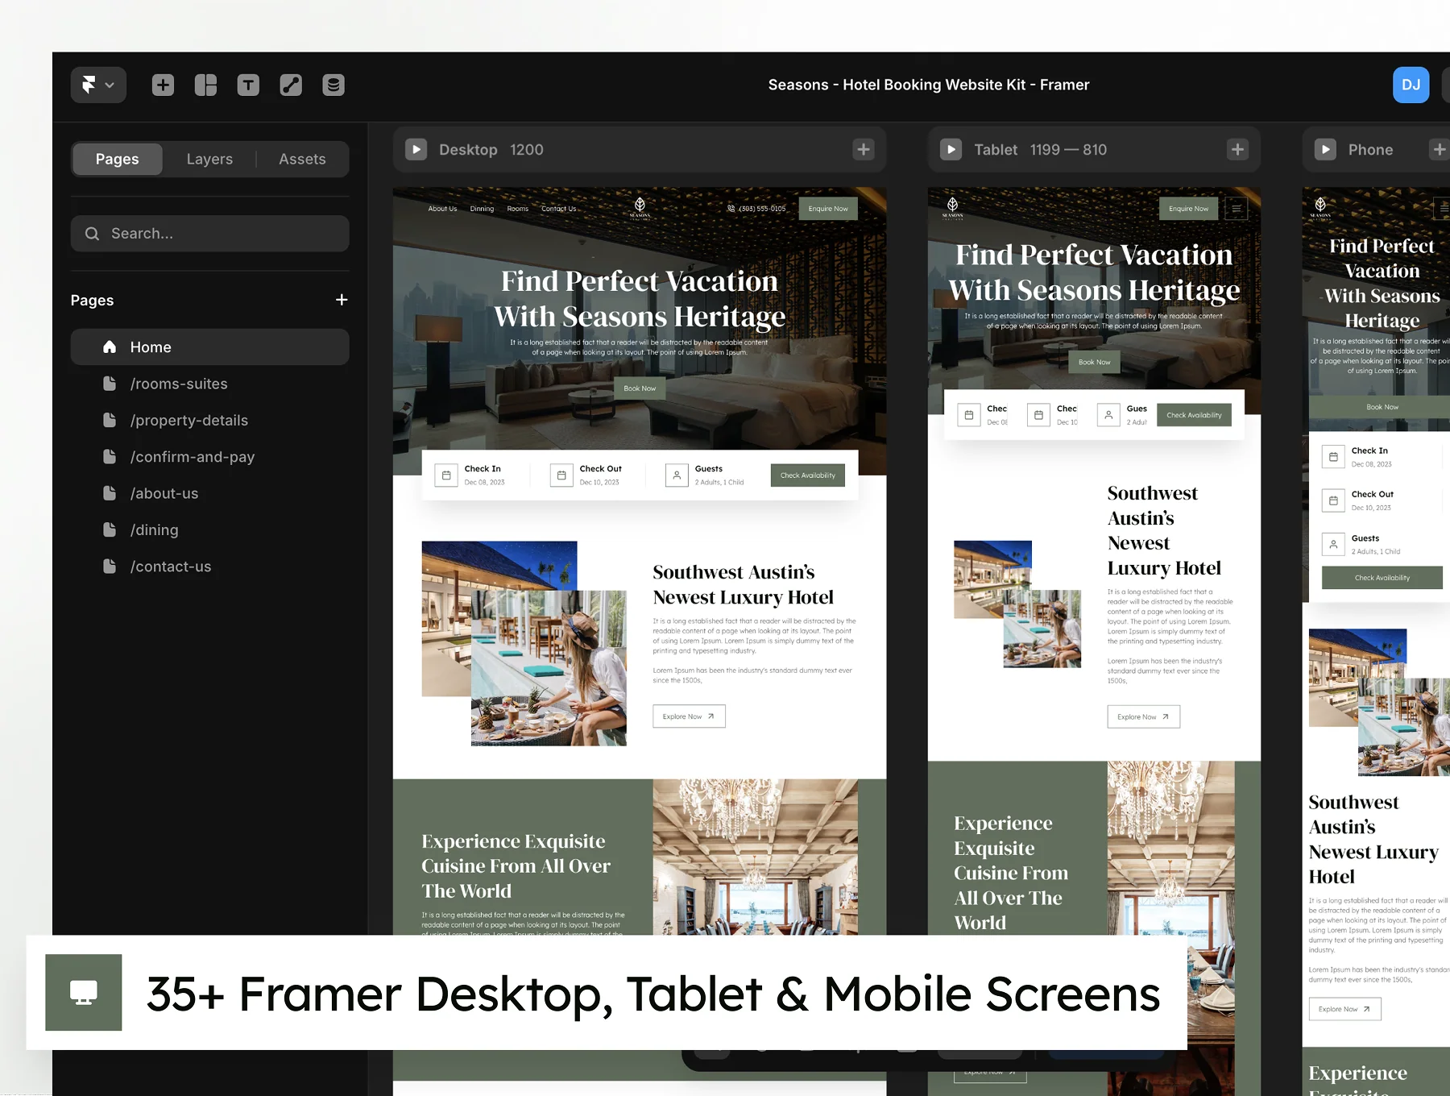Viewport: 1450px width, 1096px height.
Task: Preview the Phone breakpoint with play button
Action: pos(1325,149)
